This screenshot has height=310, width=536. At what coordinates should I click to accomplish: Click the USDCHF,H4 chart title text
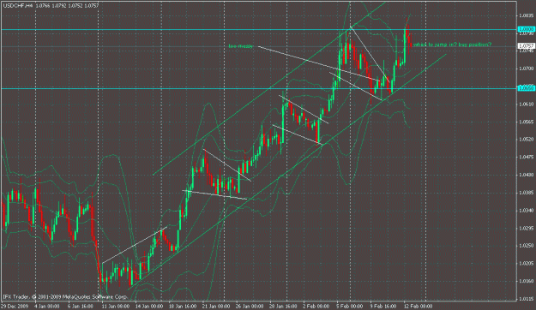pos(18,6)
